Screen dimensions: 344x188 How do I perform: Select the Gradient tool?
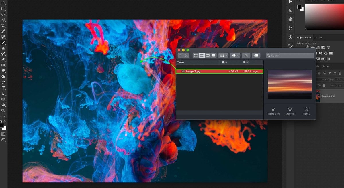(x=3, y=65)
